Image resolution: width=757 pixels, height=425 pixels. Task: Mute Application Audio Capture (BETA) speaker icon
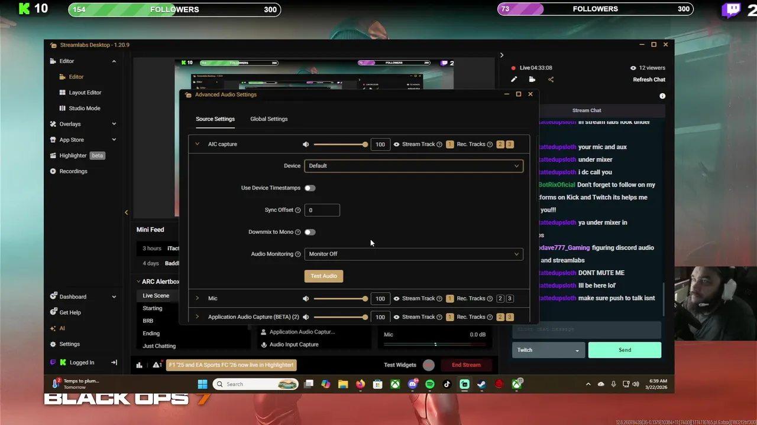[306, 317]
